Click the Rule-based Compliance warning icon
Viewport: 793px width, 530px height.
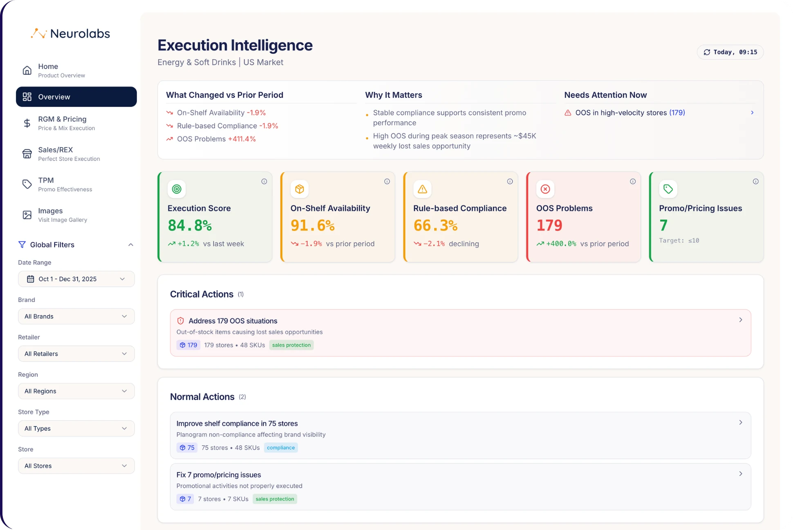point(422,189)
